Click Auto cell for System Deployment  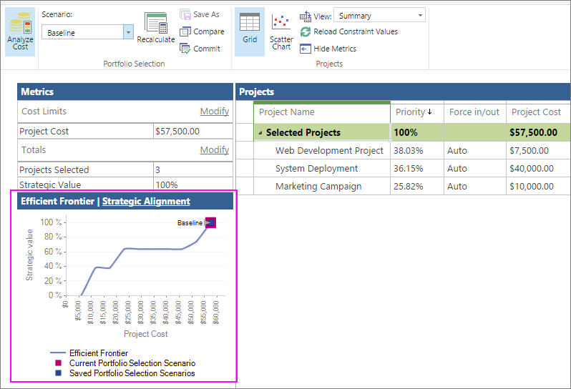click(x=475, y=169)
